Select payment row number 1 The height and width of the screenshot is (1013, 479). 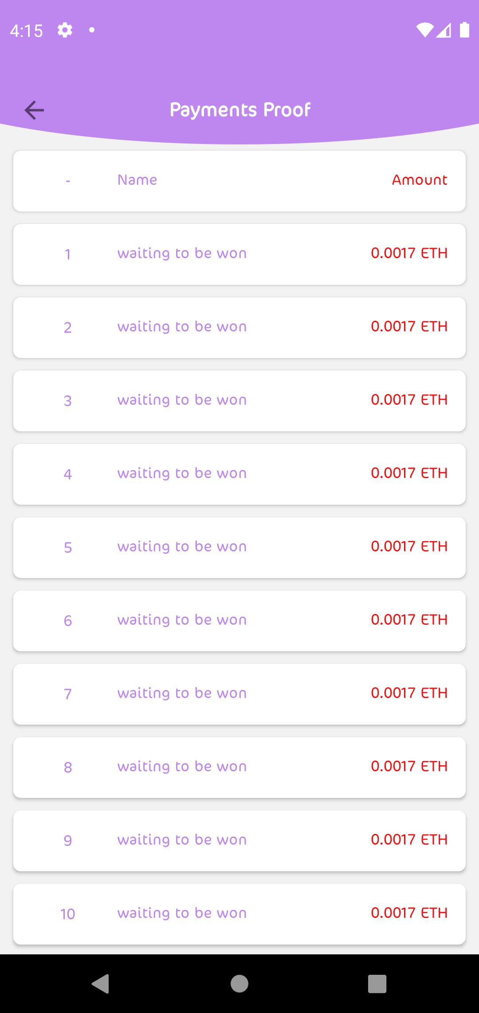(239, 254)
